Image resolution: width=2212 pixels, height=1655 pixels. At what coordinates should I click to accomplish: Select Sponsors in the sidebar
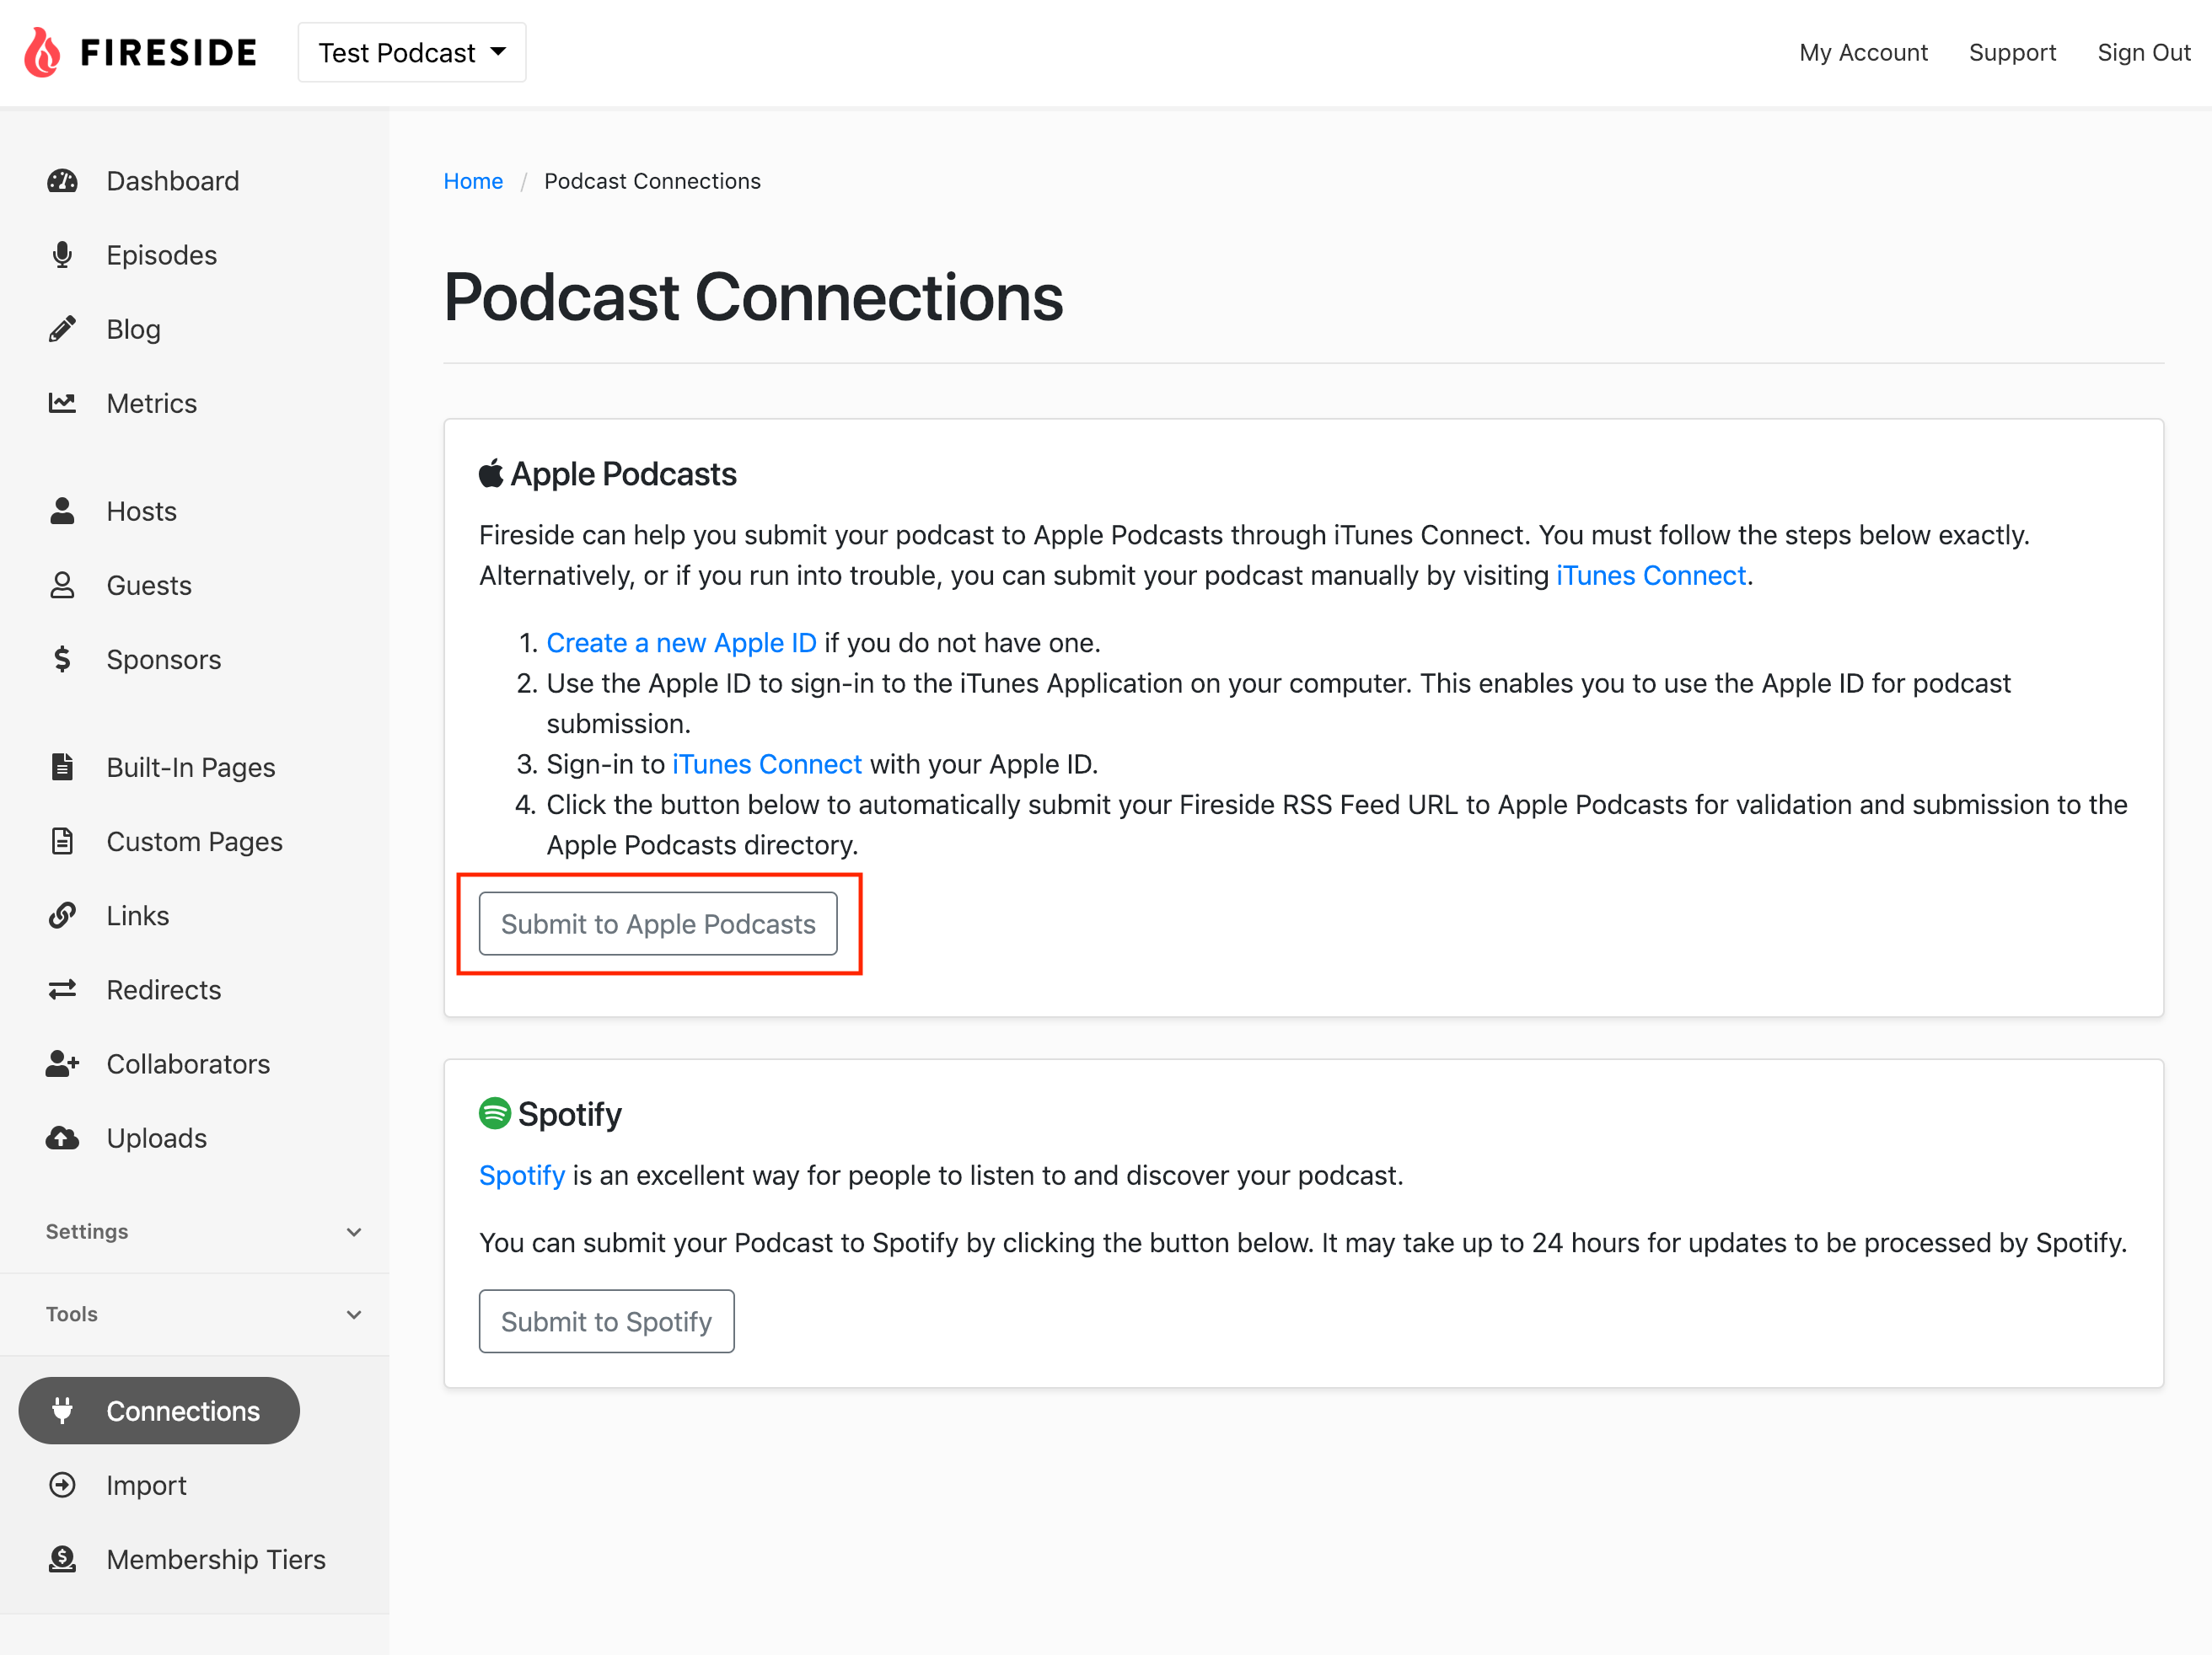[163, 659]
